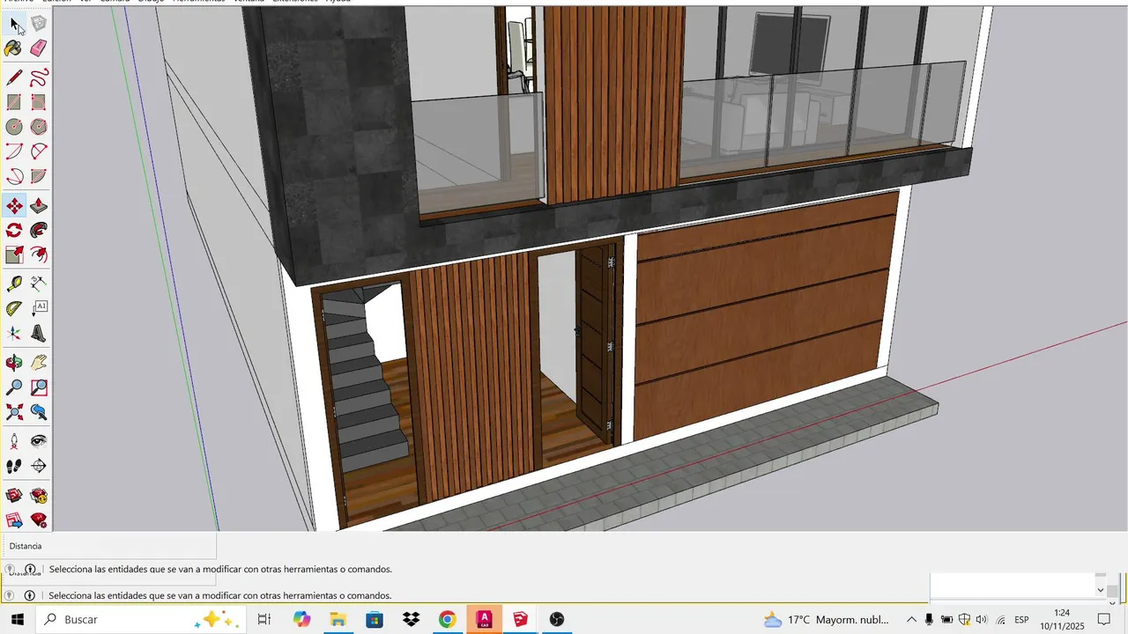Screen dimensions: 1128x634
Task: Activate the Move tool with red arrows
Action: [15, 206]
